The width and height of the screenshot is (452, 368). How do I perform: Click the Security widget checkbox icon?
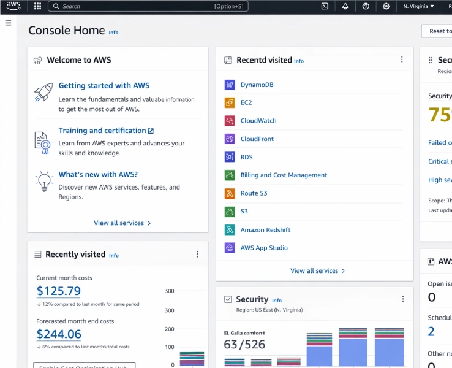228,299
